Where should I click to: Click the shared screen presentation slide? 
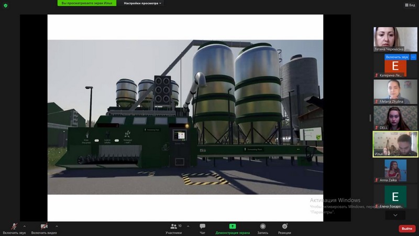pyautogui.click(x=185, y=117)
